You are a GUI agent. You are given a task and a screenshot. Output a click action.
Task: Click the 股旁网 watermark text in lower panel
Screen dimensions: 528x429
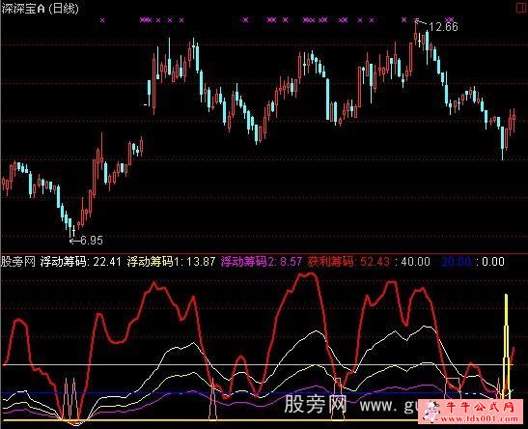pyautogui.click(x=316, y=404)
